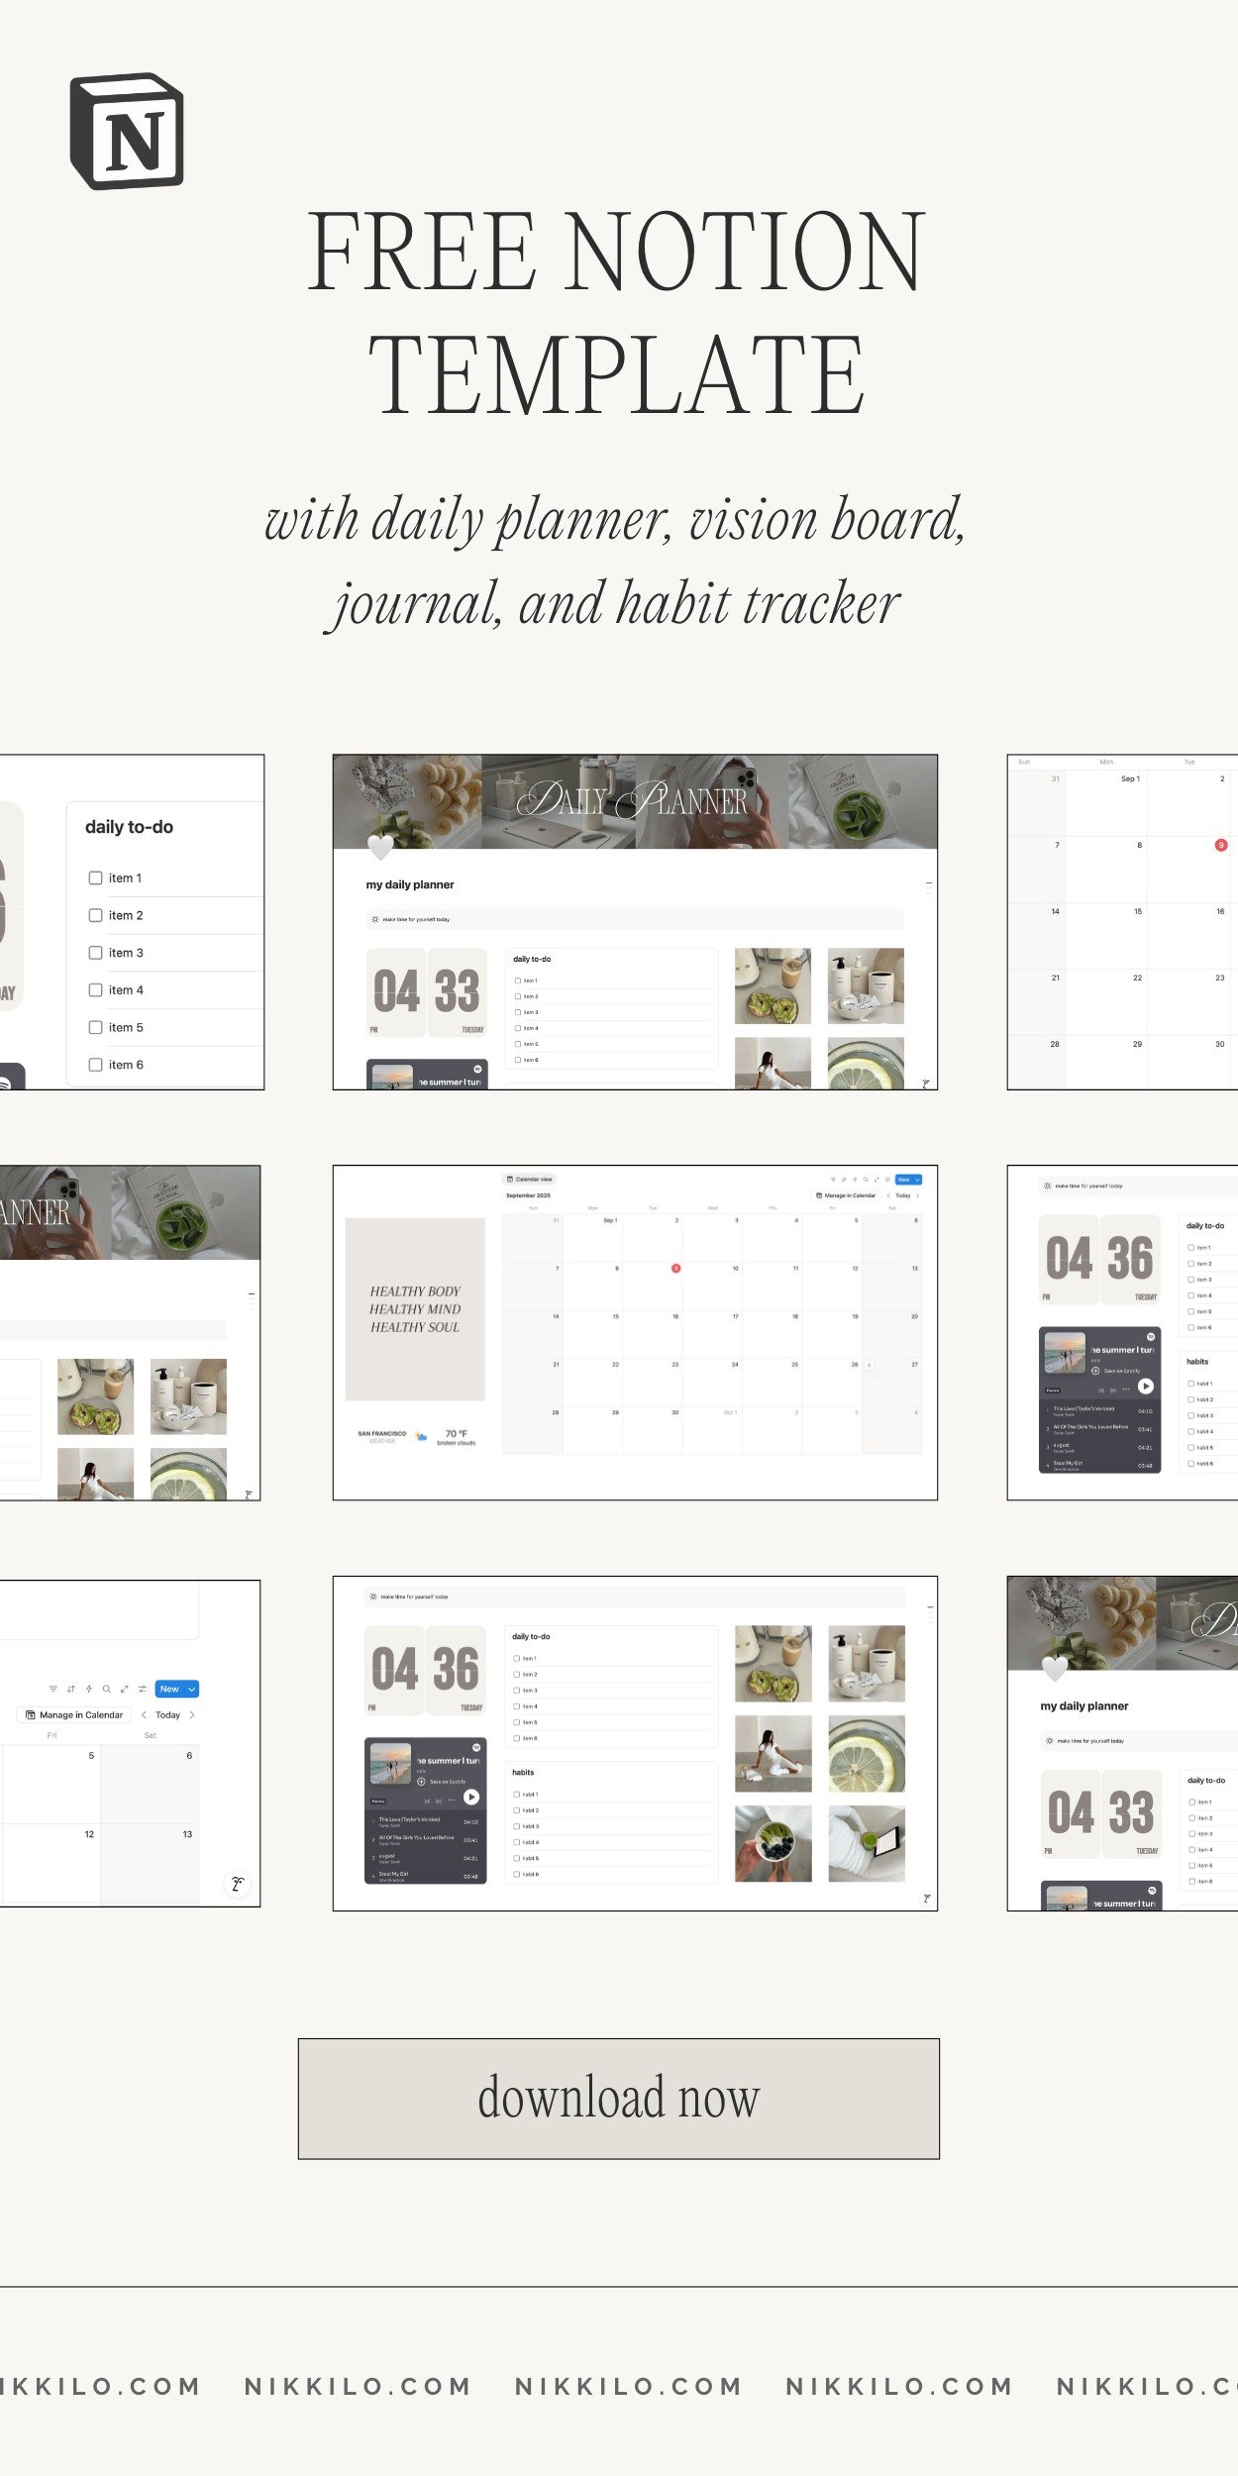
Task: Click the round script-letter icon below date 13
Action: [238, 1884]
